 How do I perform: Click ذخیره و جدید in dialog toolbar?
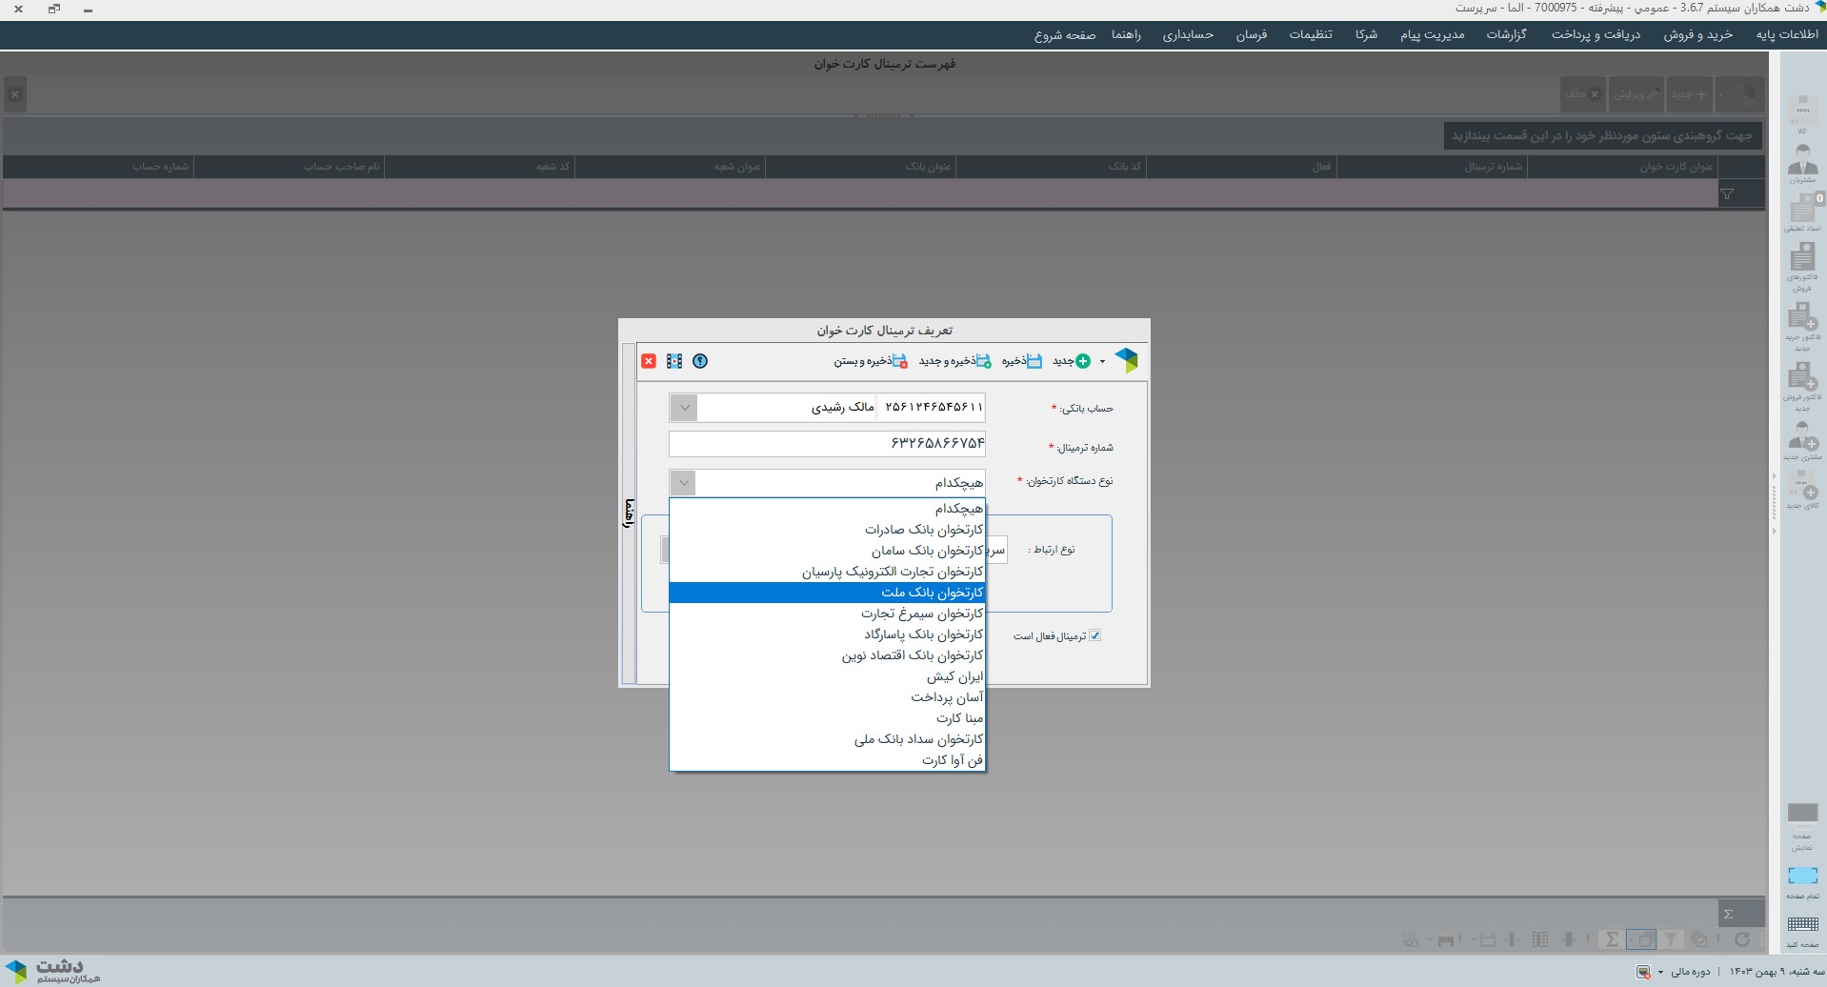(x=954, y=361)
